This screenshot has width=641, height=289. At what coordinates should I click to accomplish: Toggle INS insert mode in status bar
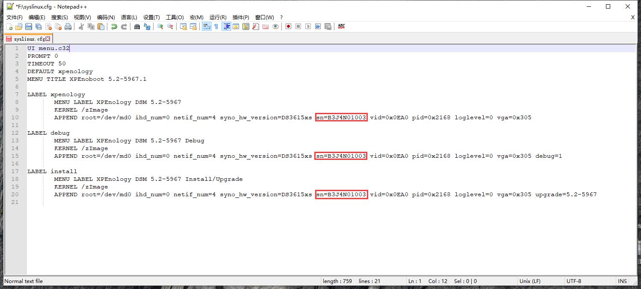tap(622, 281)
